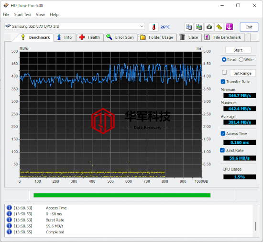Open the File Benchmark tab
This screenshot has width=263, height=242.
point(223,37)
